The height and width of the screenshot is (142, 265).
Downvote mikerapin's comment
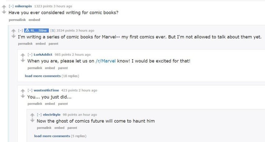point(4,12)
